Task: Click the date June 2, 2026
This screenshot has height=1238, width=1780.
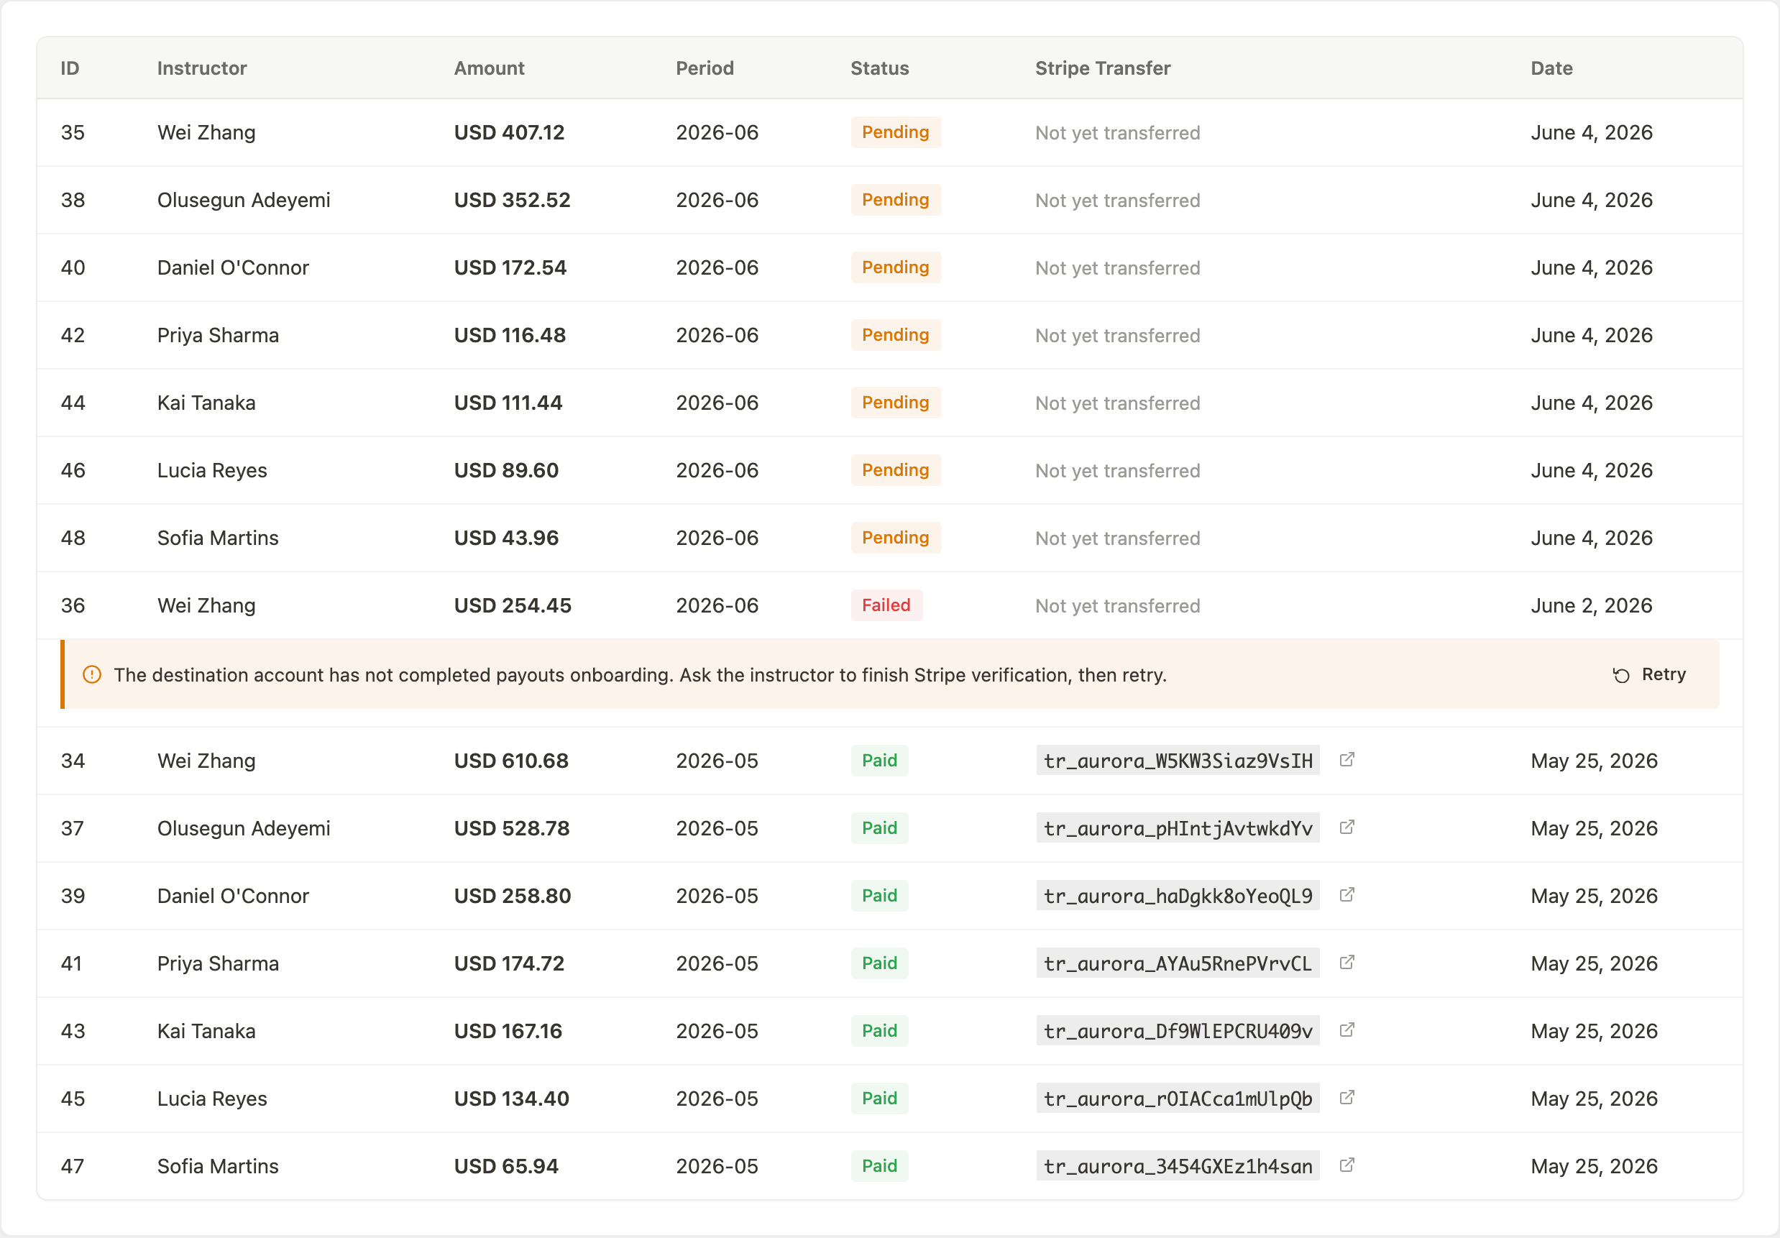Action: point(1591,605)
